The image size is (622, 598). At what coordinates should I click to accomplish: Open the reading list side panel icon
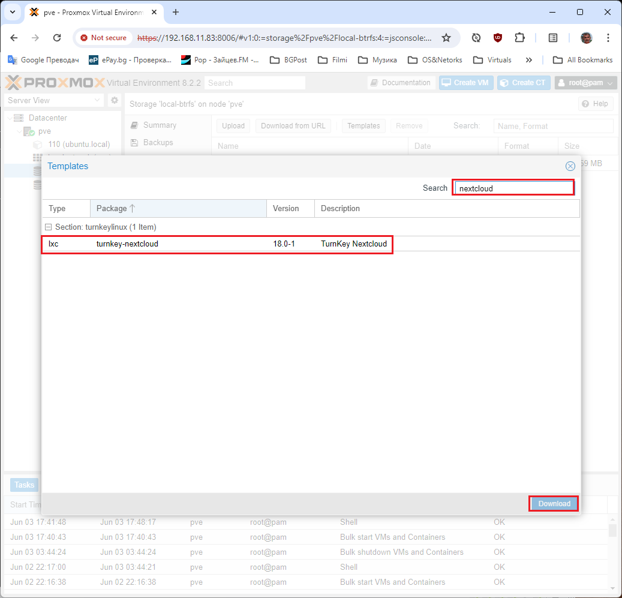point(553,38)
